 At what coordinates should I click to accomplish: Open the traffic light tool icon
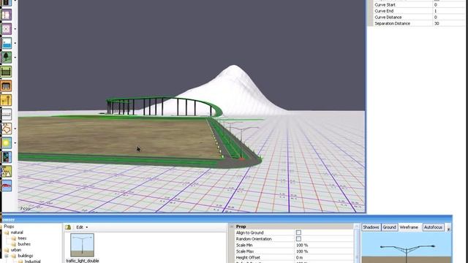(6, 157)
